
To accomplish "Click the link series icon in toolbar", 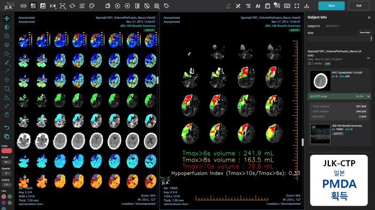I will (x=23, y=6).
